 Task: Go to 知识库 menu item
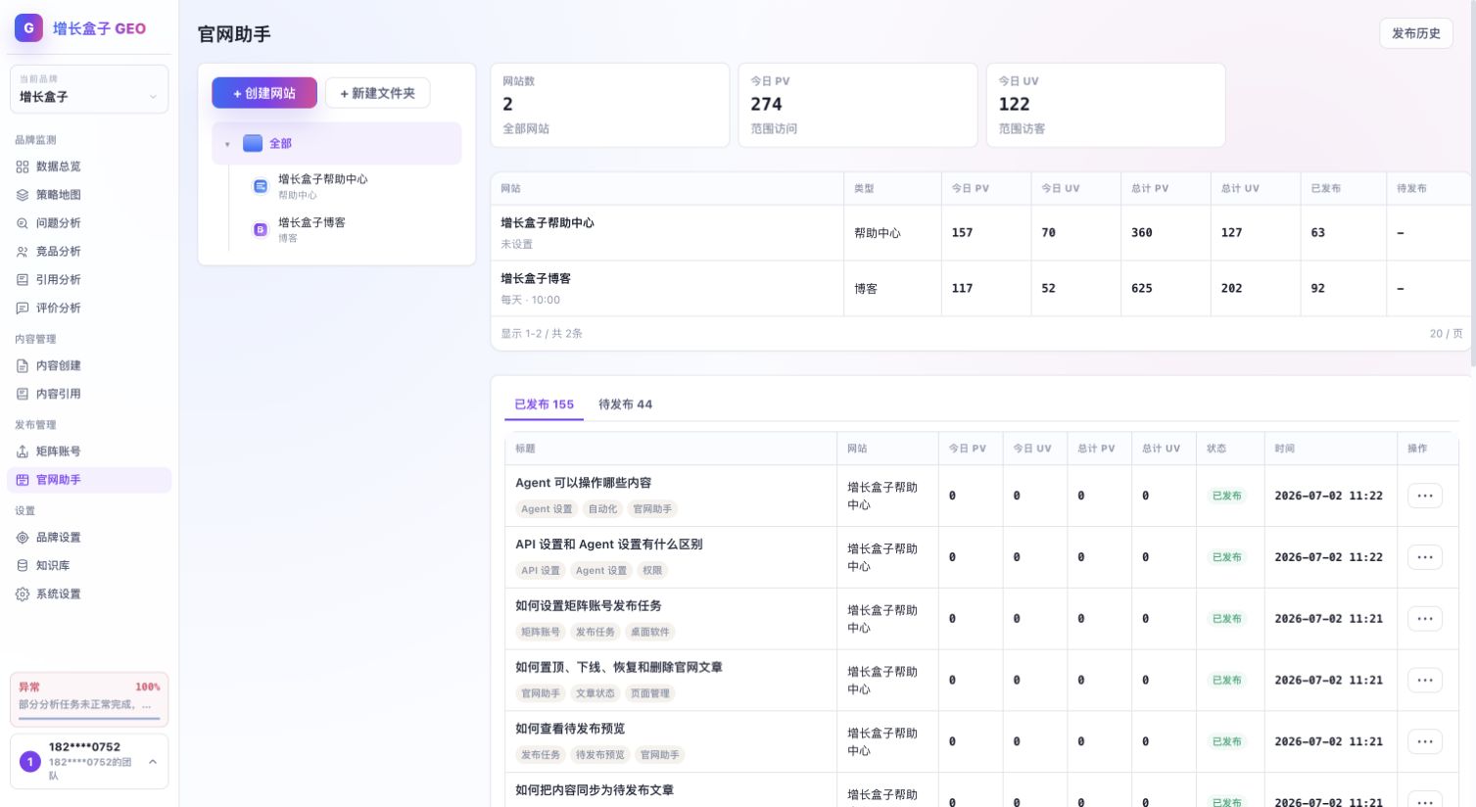coord(89,566)
